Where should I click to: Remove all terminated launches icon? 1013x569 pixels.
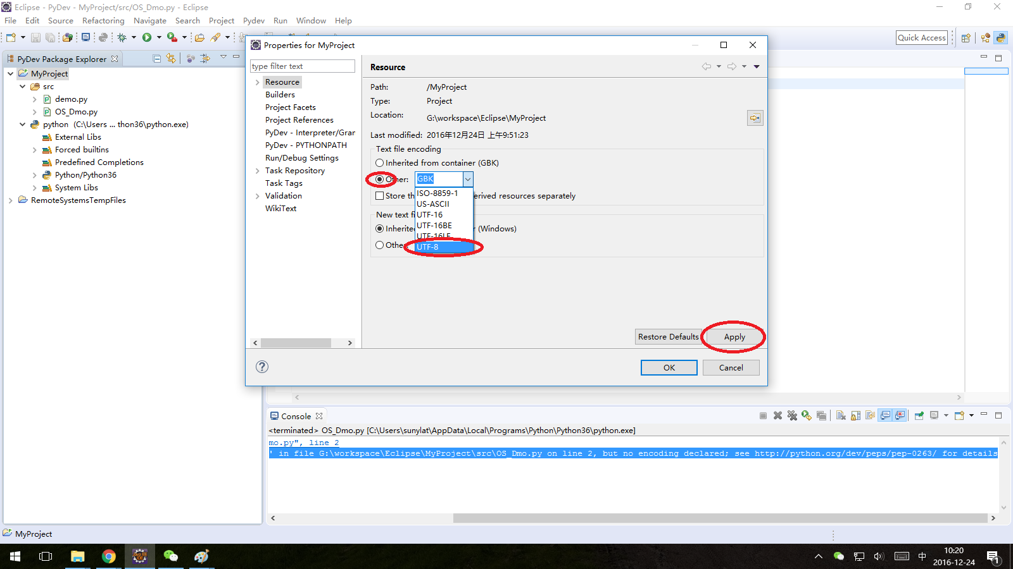coord(792,415)
